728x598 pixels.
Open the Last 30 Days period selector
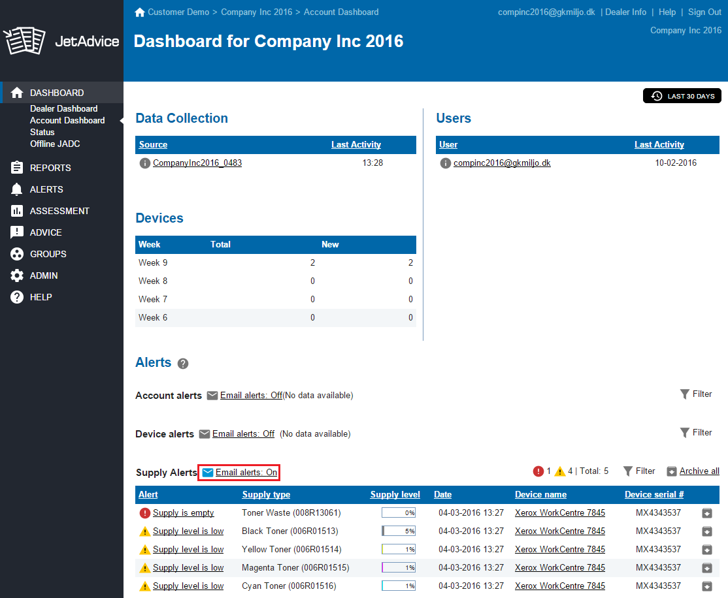(x=682, y=96)
